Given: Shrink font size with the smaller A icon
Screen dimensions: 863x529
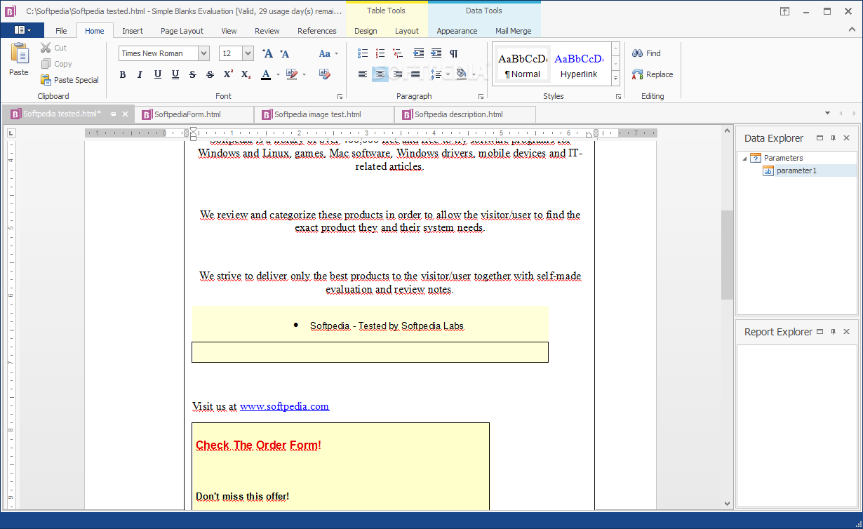Looking at the screenshot, I should (x=284, y=53).
